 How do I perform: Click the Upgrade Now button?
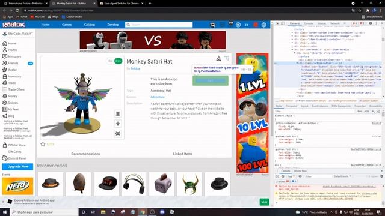pos(17,167)
